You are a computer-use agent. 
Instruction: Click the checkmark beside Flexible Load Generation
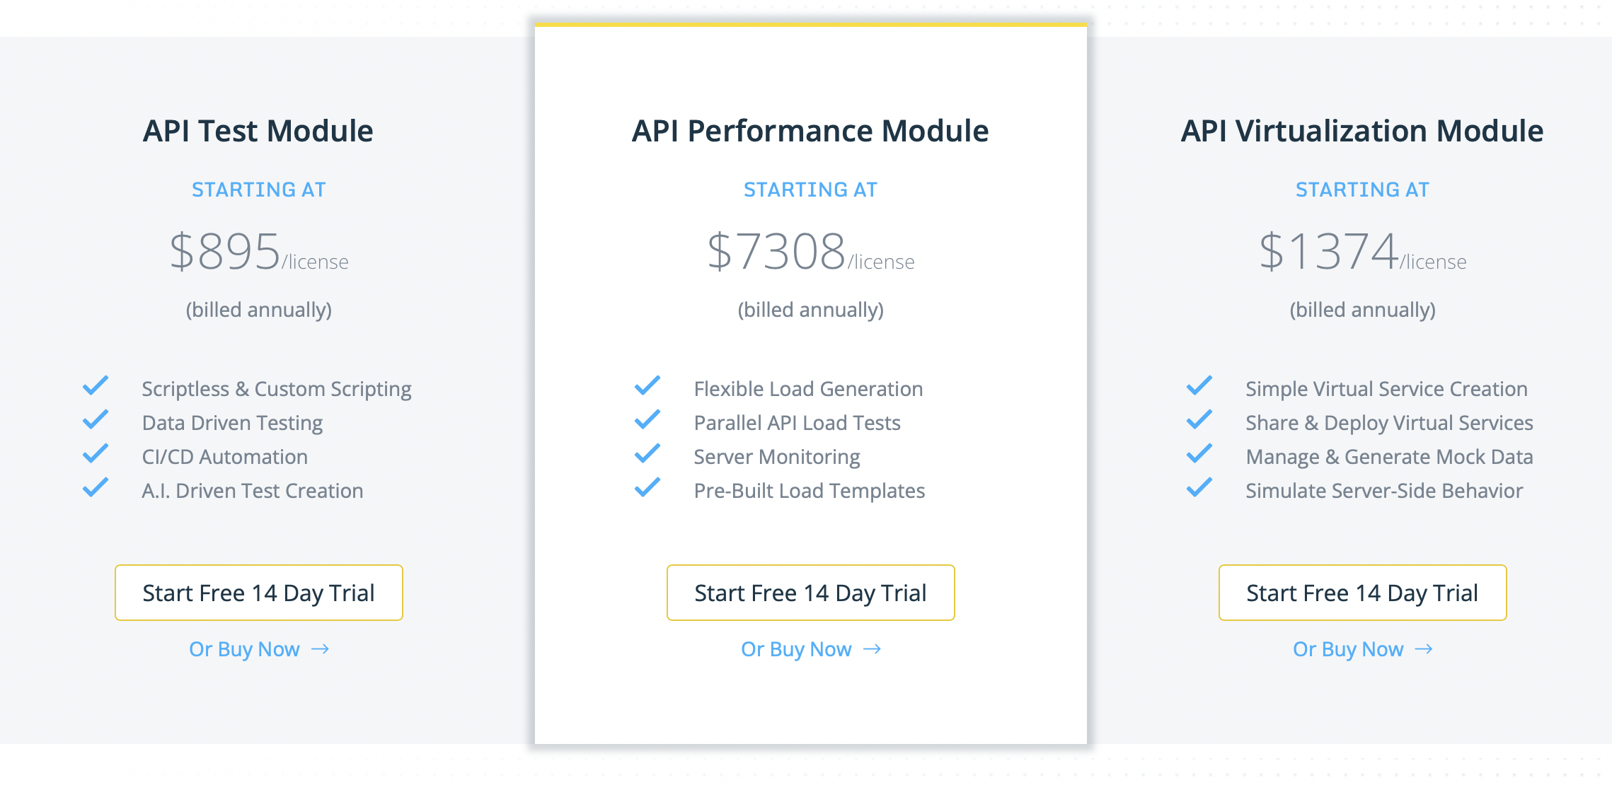coord(647,386)
